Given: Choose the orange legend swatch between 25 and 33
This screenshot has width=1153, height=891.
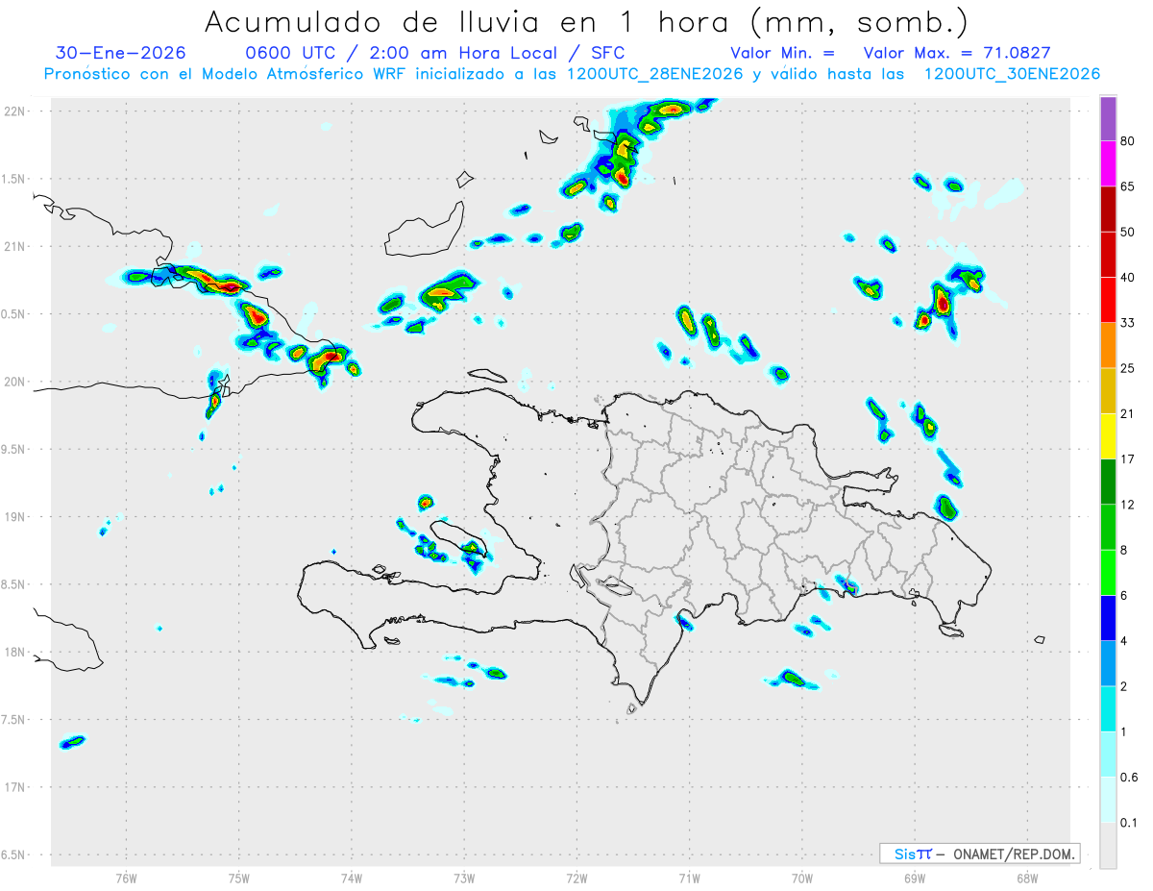Looking at the screenshot, I should (x=1108, y=345).
